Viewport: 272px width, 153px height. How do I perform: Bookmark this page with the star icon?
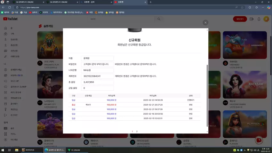(x=242, y=7)
